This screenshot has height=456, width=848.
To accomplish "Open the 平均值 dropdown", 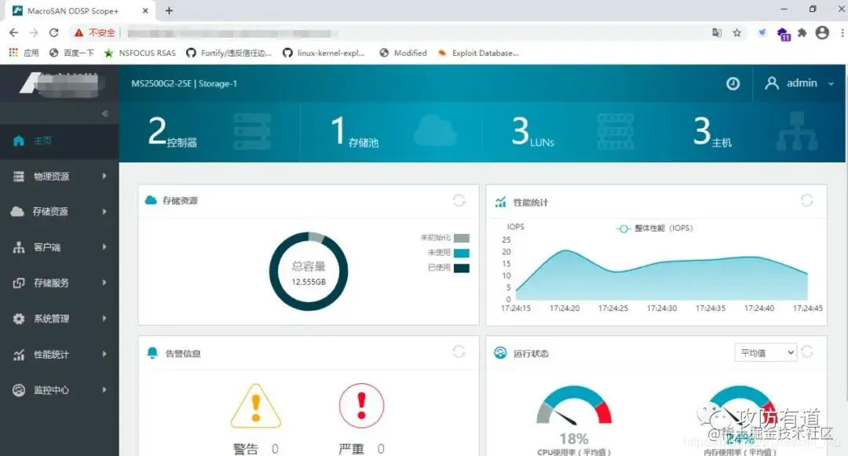I will [x=766, y=353].
